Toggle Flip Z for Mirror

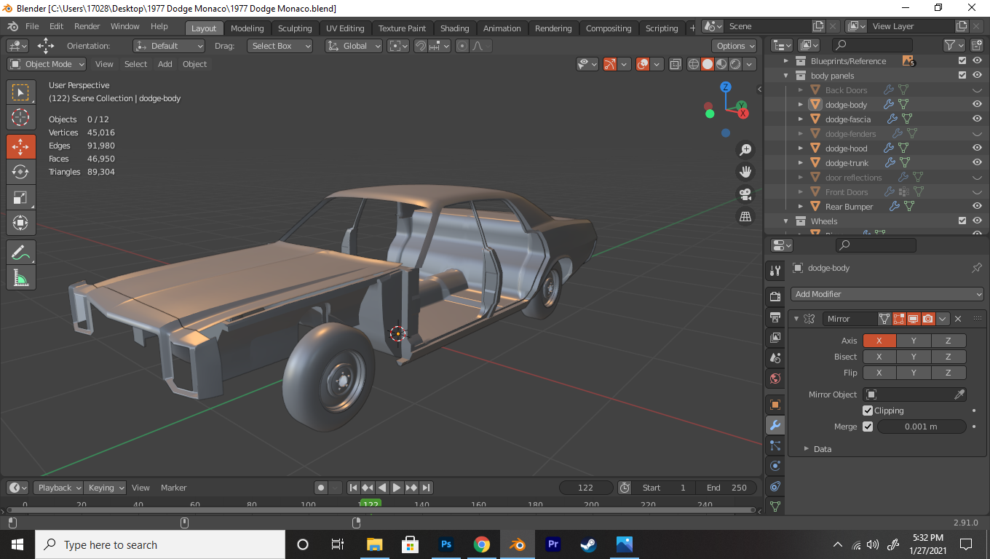pyautogui.click(x=949, y=373)
